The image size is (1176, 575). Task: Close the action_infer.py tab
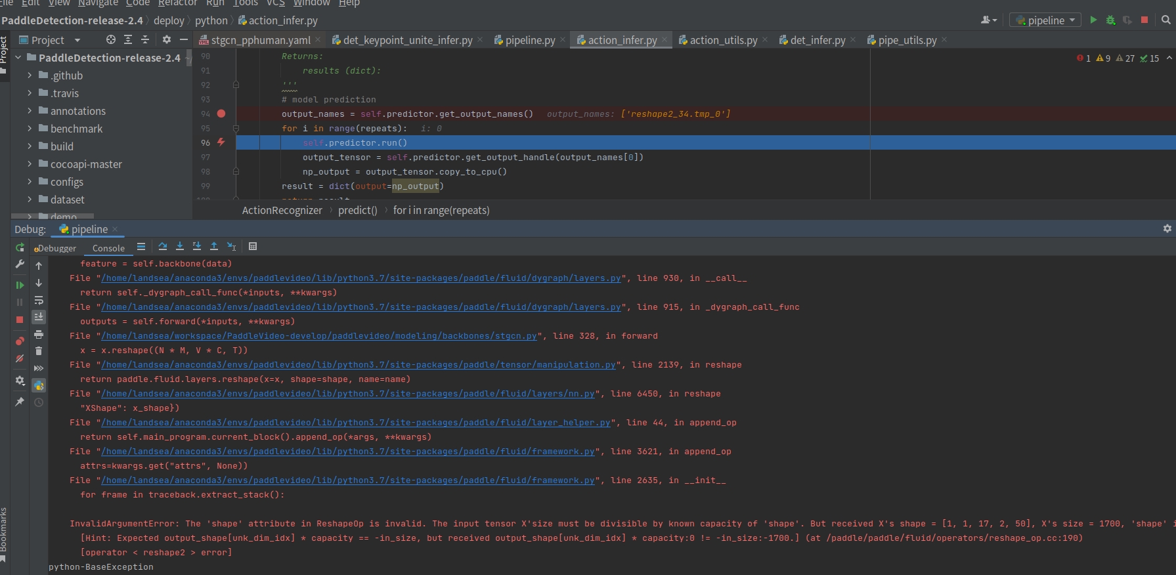pyautogui.click(x=664, y=40)
